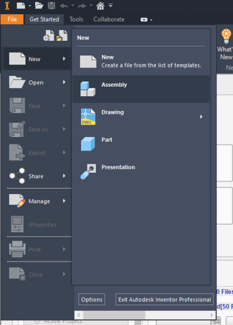
Task: Create a new Part file
Action: (141, 144)
